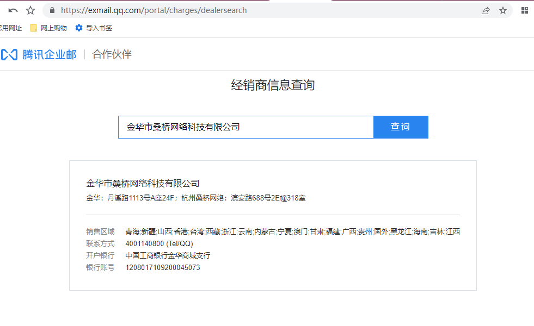Click the address line starting with 金华：丹溪路

point(196,198)
